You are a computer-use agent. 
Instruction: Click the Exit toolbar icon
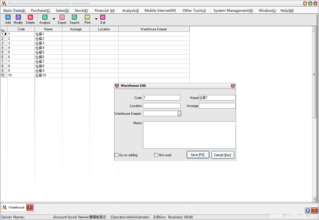click(103, 17)
